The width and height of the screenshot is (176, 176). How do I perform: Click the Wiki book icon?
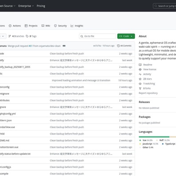[43, 26]
